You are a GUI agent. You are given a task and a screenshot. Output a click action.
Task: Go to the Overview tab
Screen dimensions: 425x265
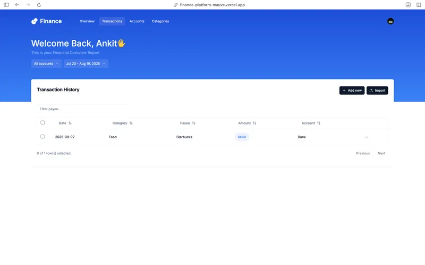(x=87, y=21)
